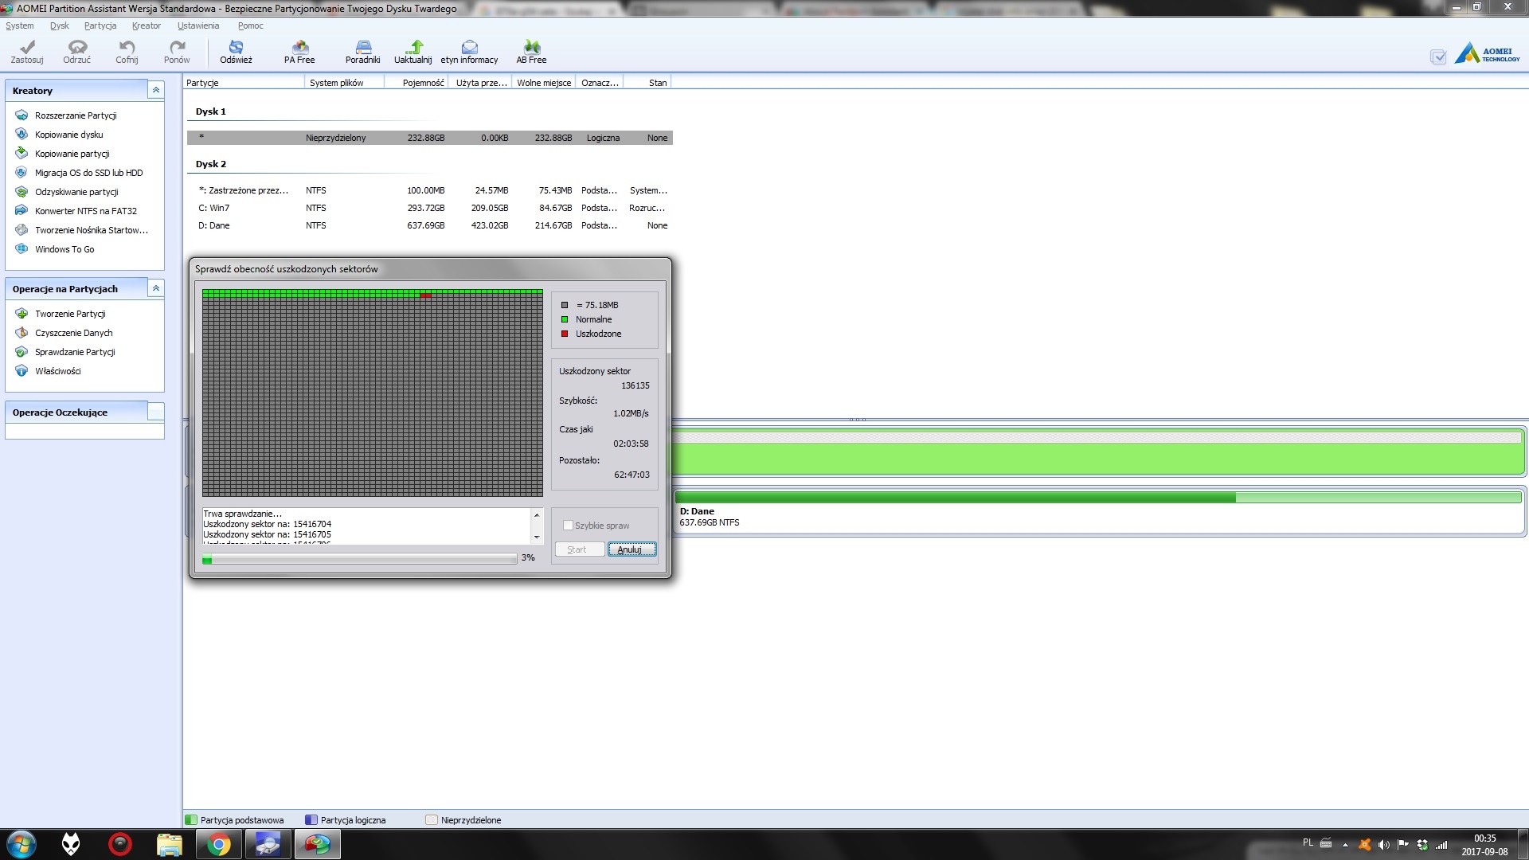Launch Migracja OS do SSD lub HDD
The image size is (1529, 860).
click(88, 173)
